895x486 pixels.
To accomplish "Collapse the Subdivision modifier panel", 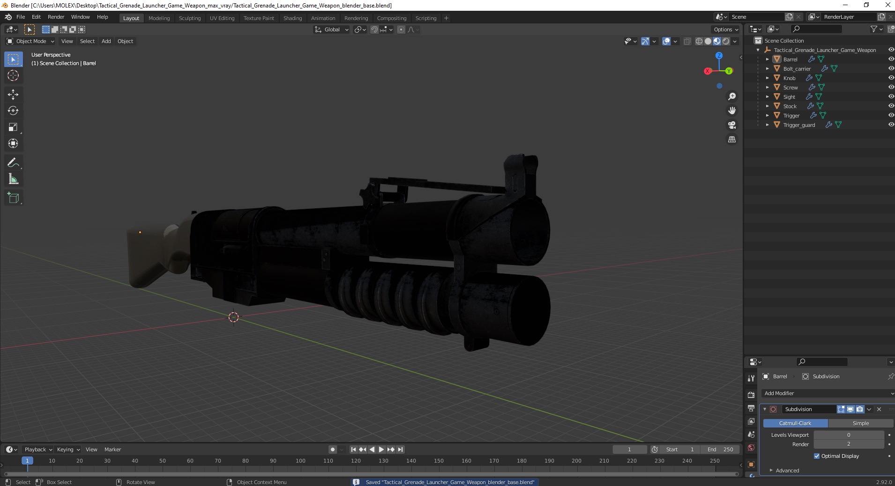I will click(x=765, y=409).
